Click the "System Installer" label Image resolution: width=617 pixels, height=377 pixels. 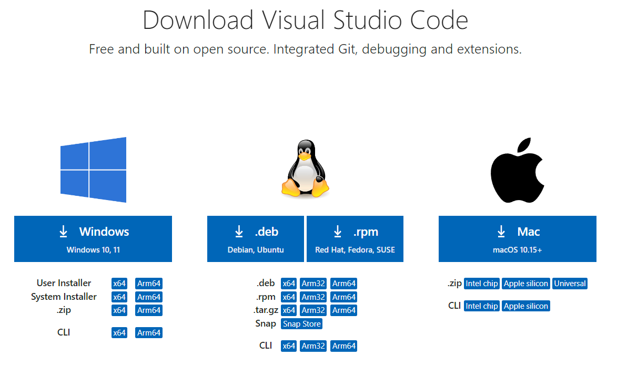[64, 297]
